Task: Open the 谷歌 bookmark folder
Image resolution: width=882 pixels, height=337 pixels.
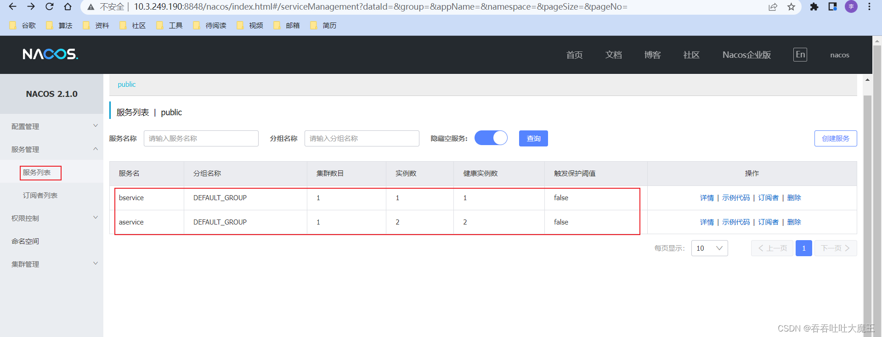Action: point(23,25)
